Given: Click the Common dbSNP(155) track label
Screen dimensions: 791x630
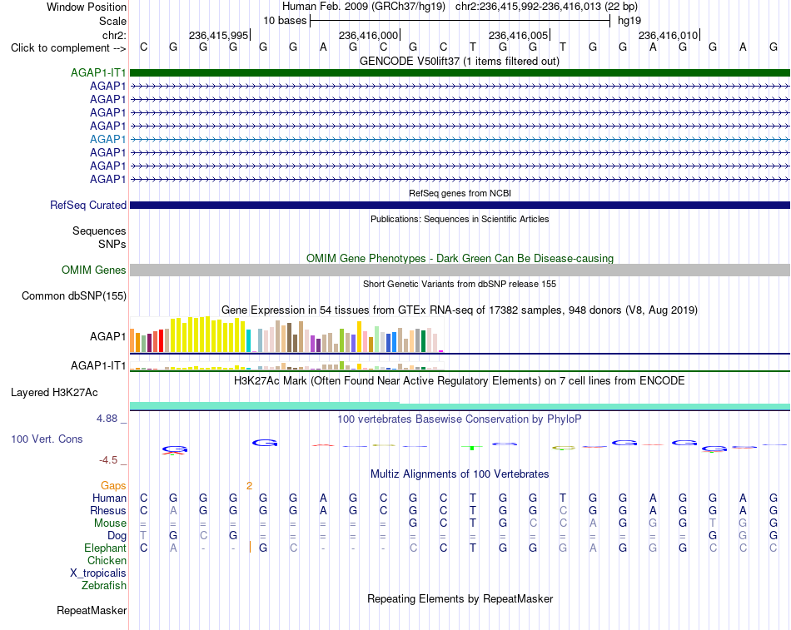Looking at the screenshot, I should [x=73, y=295].
